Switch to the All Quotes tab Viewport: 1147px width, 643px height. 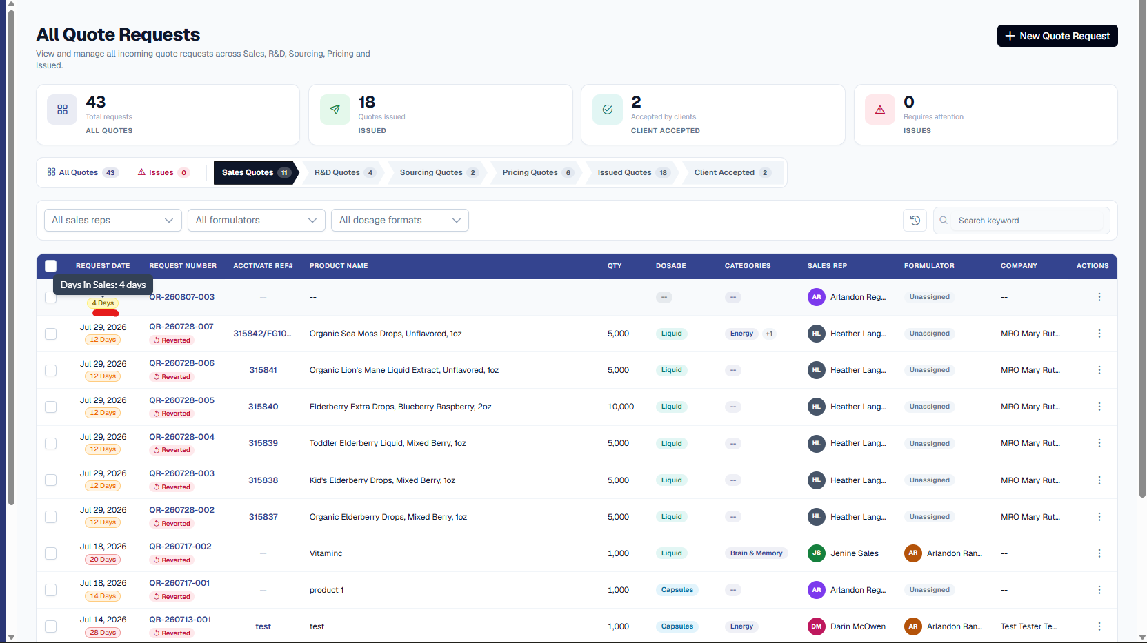click(82, 173)
